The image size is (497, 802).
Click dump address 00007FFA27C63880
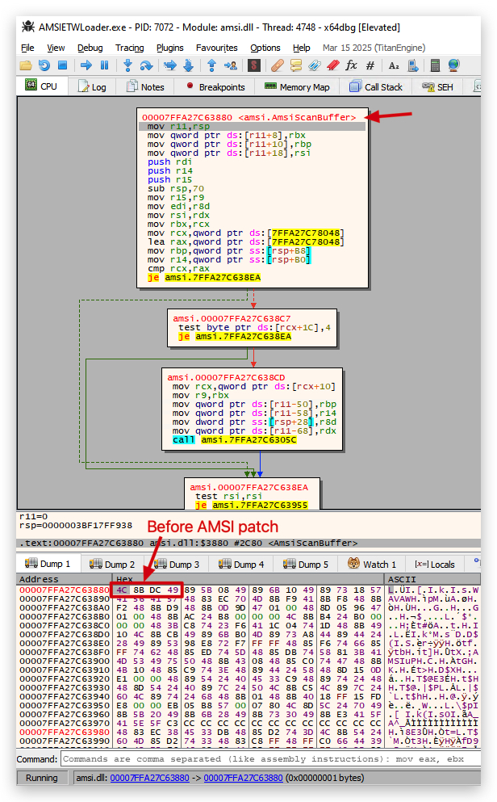pos(65,590)
